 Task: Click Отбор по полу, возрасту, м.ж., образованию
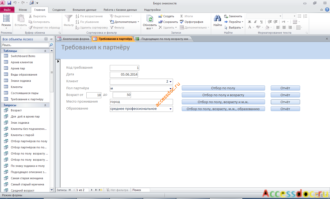(x=223, y=109)
